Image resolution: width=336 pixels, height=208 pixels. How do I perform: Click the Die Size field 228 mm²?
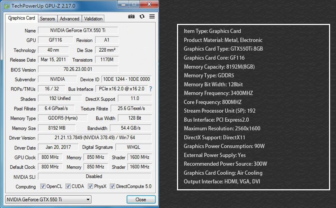107,50
